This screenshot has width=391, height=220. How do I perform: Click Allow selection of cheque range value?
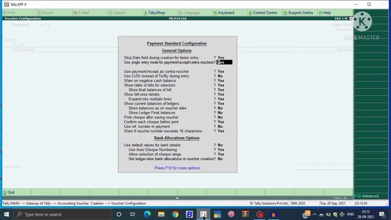click(221, 154)
